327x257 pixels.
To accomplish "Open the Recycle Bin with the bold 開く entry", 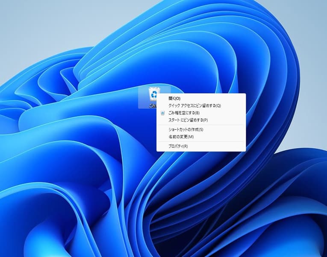I will tap(174, 99).
